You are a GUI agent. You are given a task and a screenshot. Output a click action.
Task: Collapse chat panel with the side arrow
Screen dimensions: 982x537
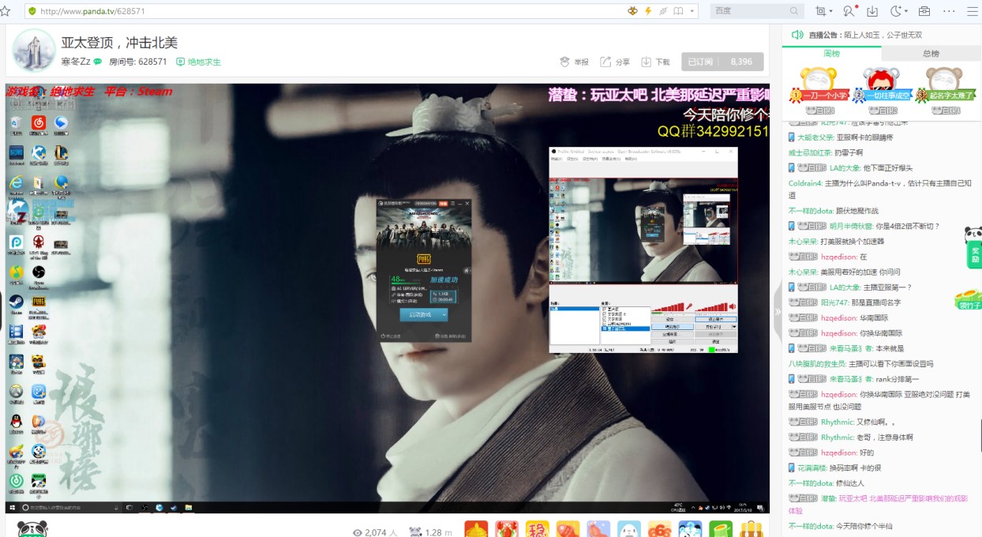(778, 311)
